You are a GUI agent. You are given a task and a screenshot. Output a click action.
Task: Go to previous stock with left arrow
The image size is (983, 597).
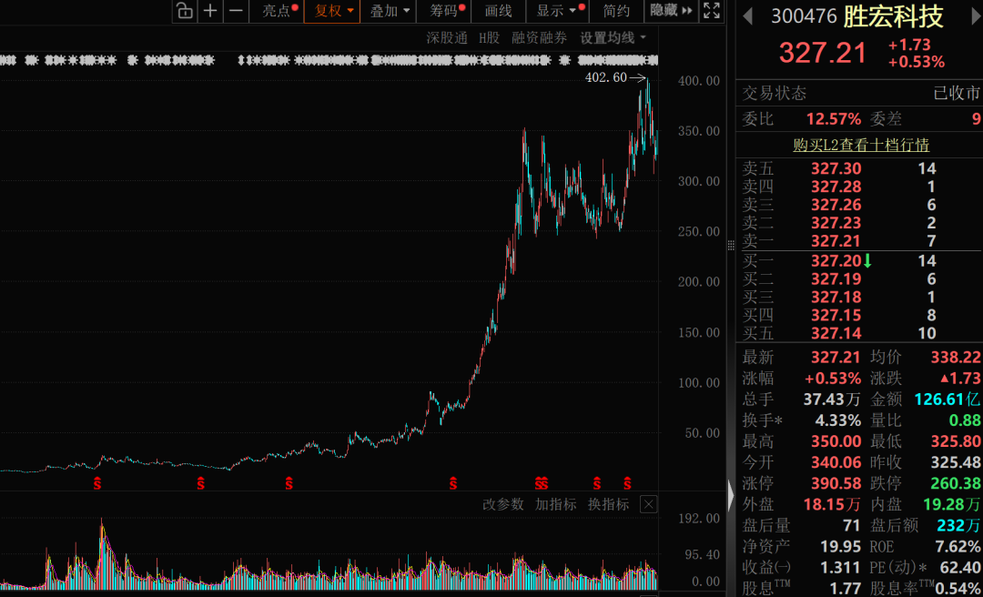pyautogui.click(x=747, y=17)
